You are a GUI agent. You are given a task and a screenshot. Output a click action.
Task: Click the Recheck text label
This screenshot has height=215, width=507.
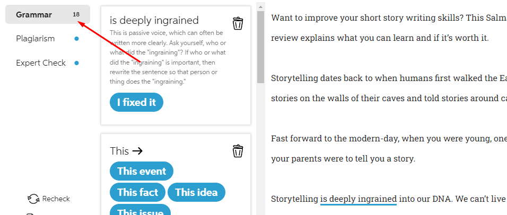click(56, 199)
